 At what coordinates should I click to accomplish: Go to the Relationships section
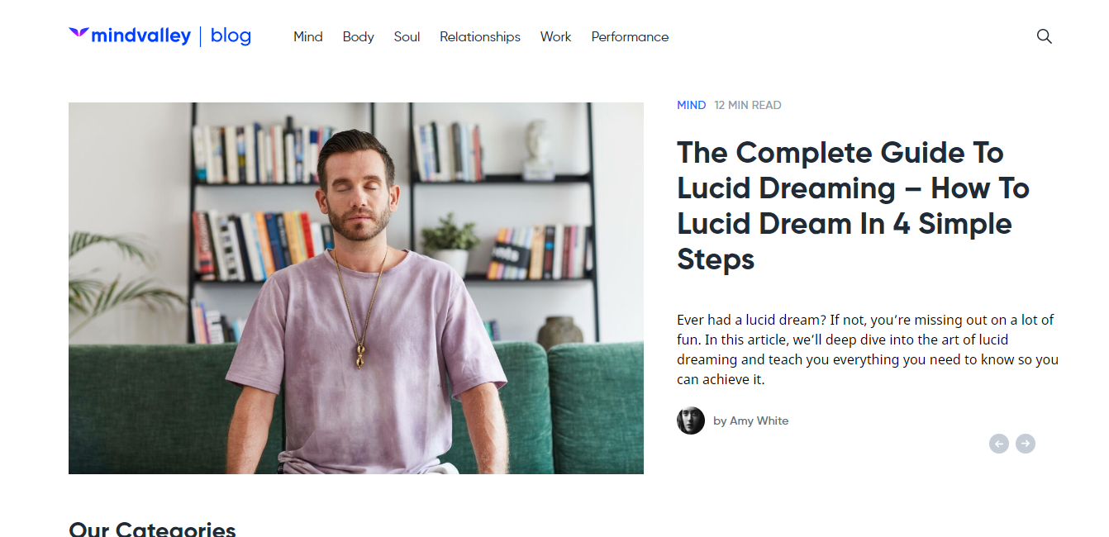pos(480,36)
